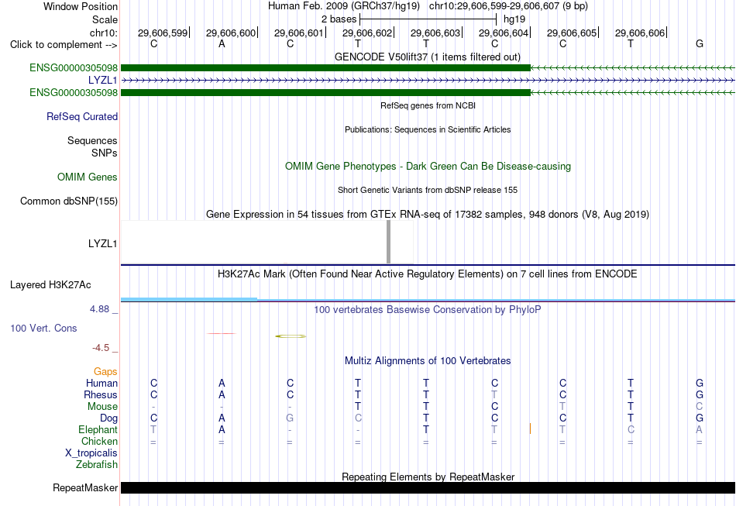Open 'Publications: Sequences in Scientific Articles' title
736x506 pixels.
(428, 129)
